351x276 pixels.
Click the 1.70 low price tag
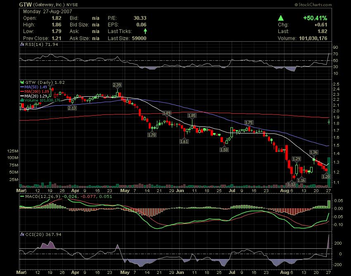(x=152, y=135)
